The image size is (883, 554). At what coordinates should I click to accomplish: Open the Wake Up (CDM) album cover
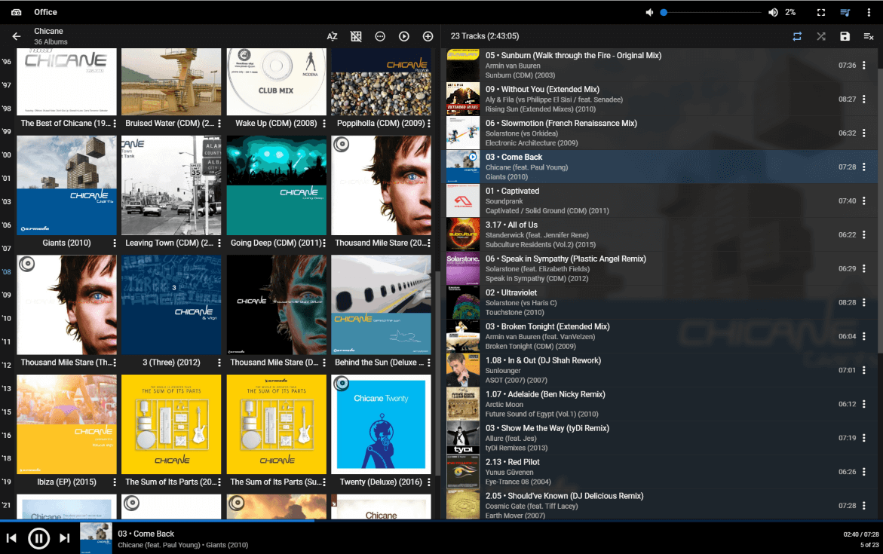[x=277, y=81]
